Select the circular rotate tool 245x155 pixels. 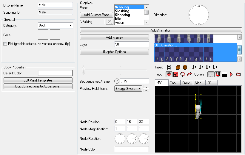pyautogui.click(x=183, y=74)
